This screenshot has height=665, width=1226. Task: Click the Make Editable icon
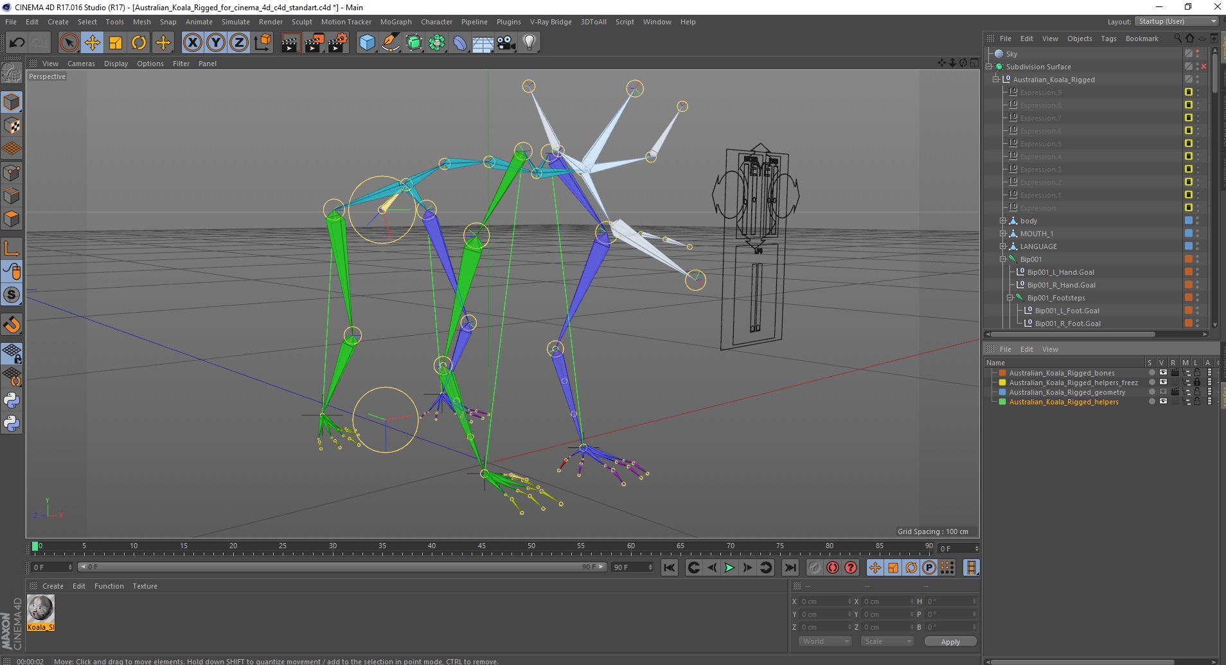click(x=12, y=73)
